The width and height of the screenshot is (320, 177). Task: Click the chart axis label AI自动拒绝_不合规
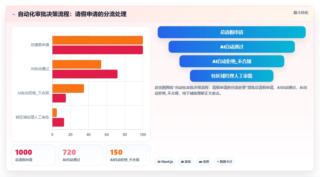33,93
